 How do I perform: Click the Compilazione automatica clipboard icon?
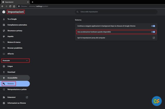[4, 25]
